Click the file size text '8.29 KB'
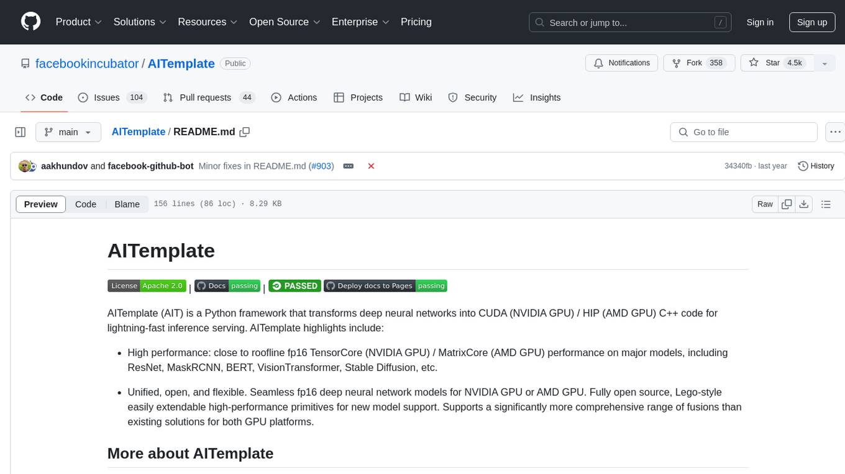Image resolution: width=845 pixels, height=474 pixels. [264, 204]
